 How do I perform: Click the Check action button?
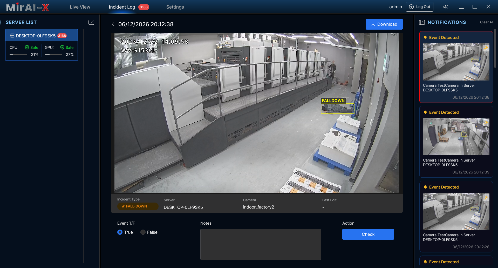click(368, 234)
